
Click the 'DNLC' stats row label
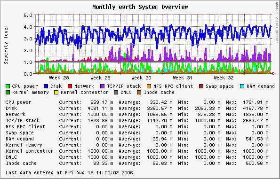(11, 157)
